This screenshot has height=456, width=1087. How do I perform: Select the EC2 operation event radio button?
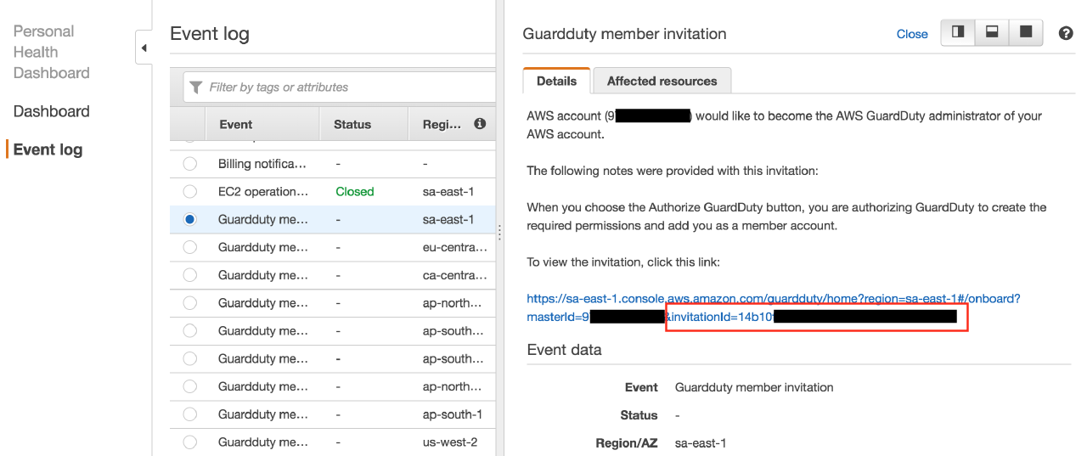(x=189, y=192)
